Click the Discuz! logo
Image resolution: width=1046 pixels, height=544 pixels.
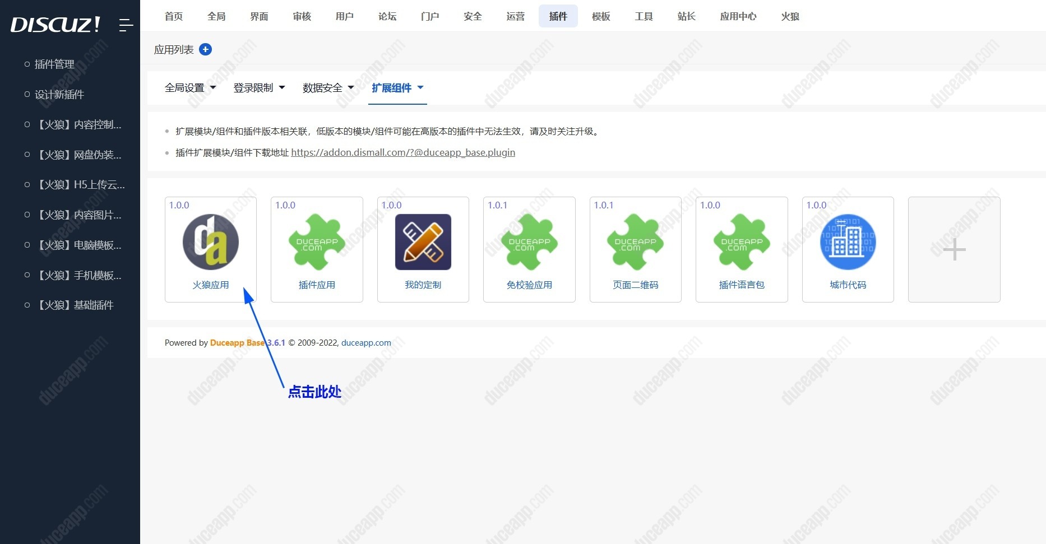[55, 25]
